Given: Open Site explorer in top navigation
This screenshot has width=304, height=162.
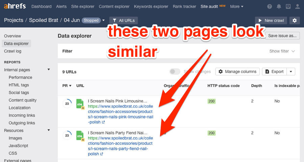Looking at the screenshot, I should pos(83,7).
